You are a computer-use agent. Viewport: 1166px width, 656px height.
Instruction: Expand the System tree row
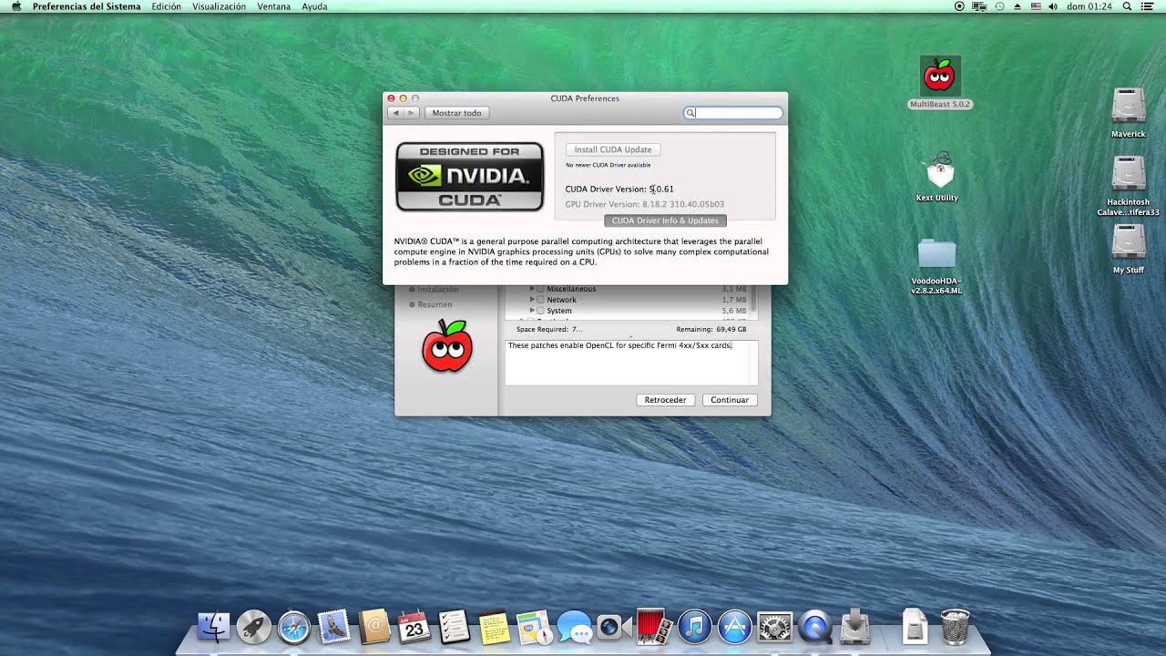532,311
